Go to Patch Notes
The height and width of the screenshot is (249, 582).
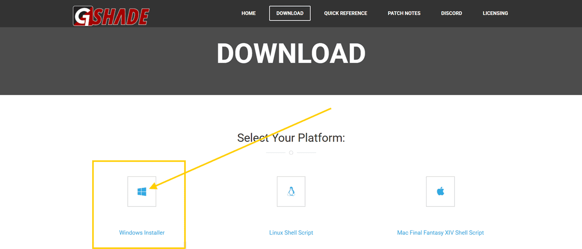click(404, 13)
